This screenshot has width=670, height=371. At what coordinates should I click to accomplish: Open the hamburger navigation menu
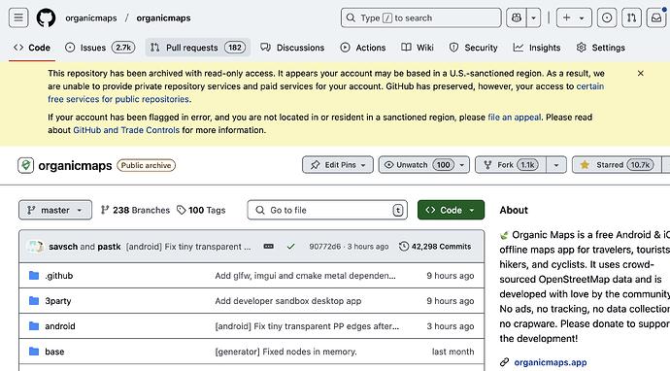(x=18, y=17)
